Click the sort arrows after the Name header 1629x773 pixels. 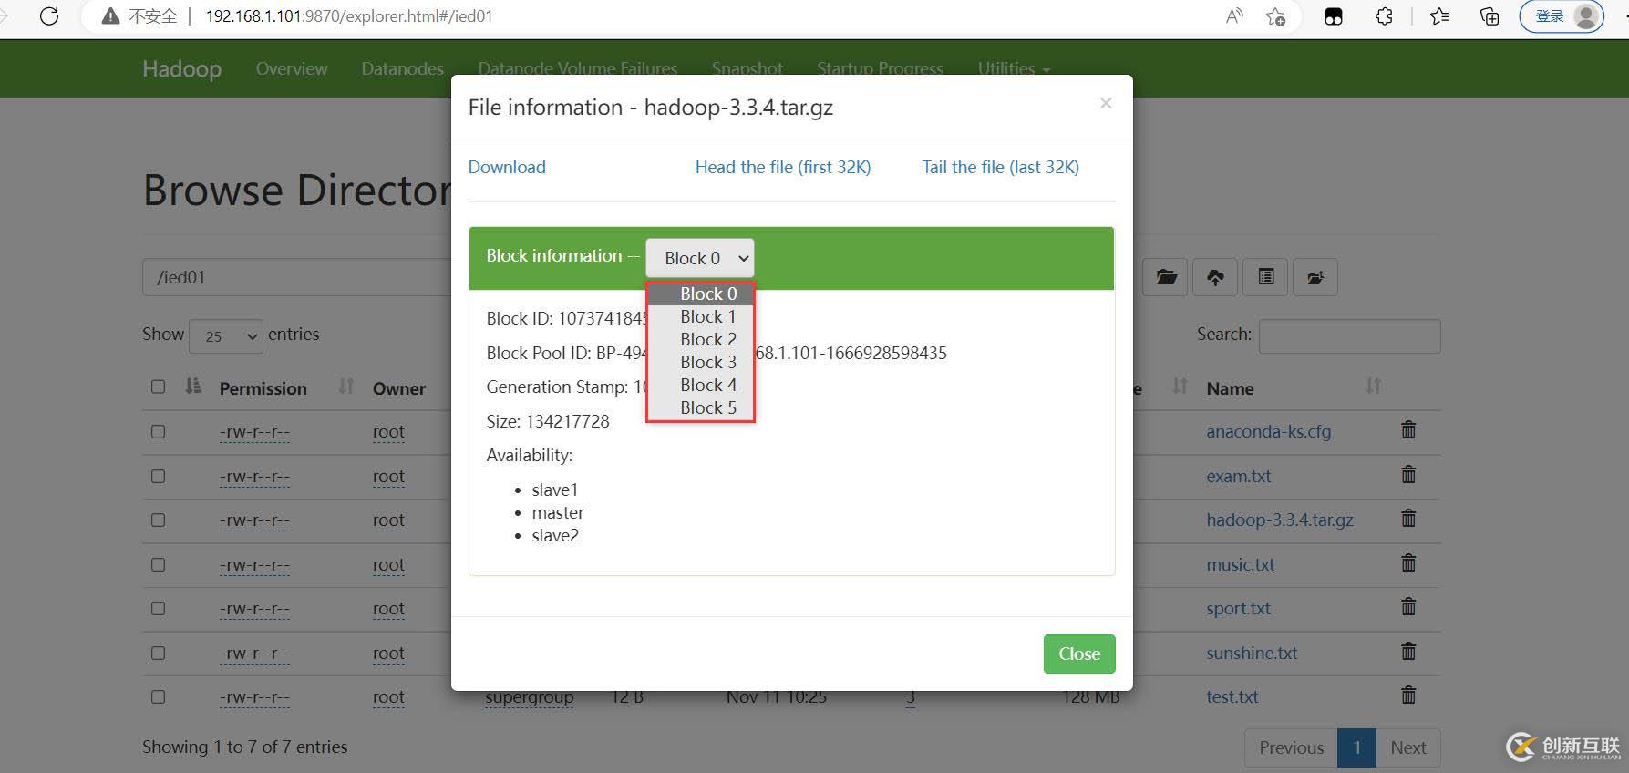click(1373, 386)
